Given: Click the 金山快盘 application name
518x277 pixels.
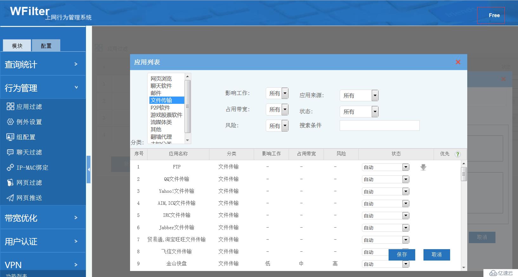Looking at the screenshot, I should pos(176,264).
